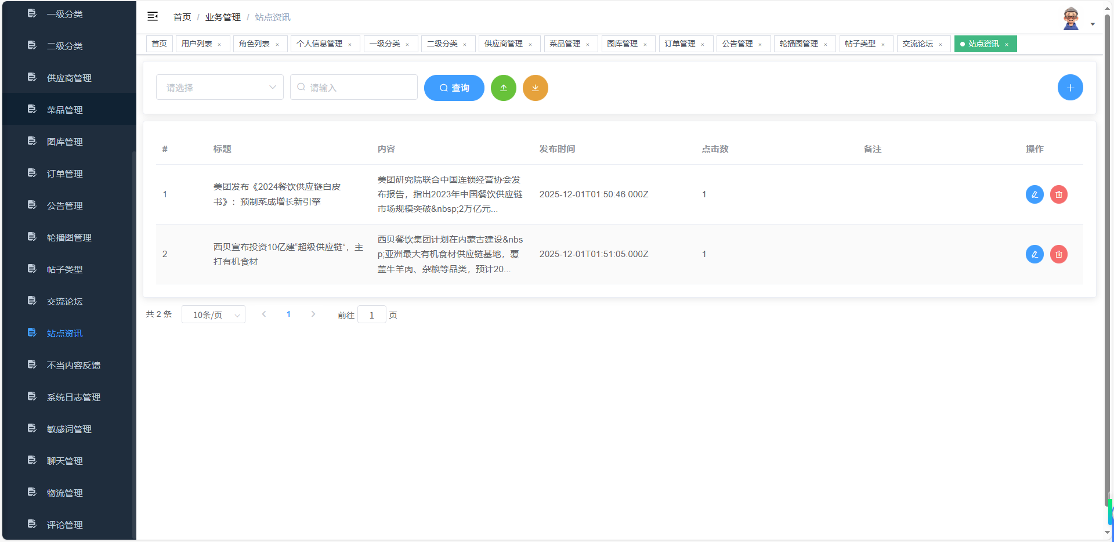Delete the second news entry with trash icon

point(1059,254)
